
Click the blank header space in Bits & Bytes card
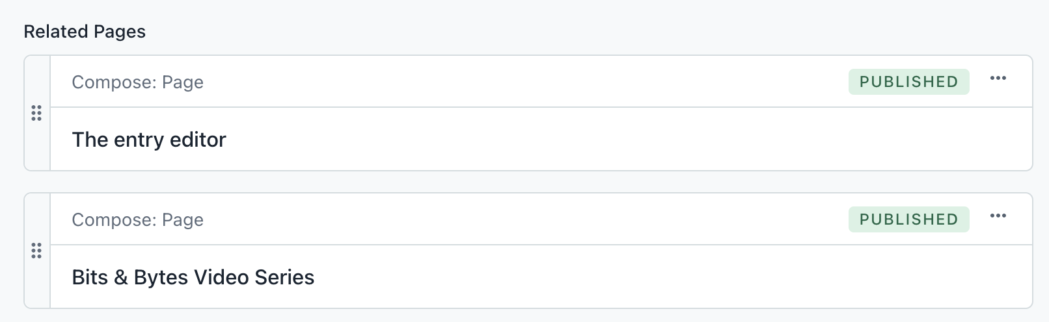[x=521, y=219]
